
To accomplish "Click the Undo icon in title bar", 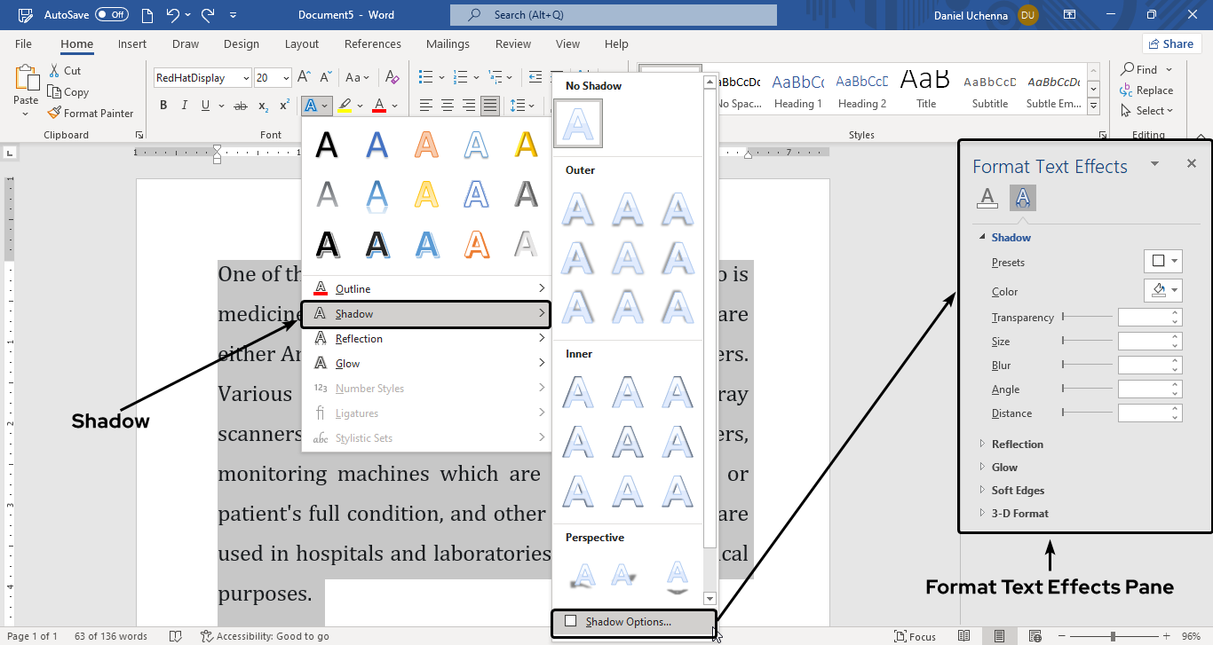I will 173,15.
